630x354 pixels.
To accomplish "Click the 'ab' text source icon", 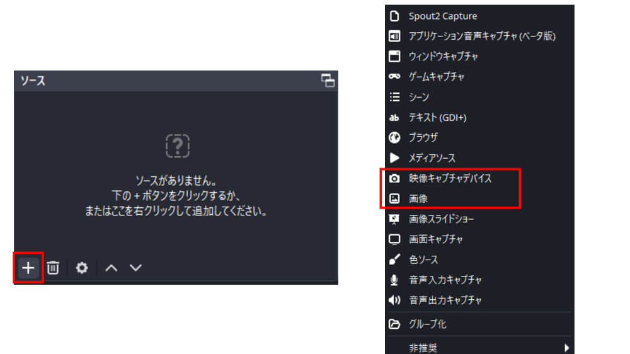I will click(394, 117).
